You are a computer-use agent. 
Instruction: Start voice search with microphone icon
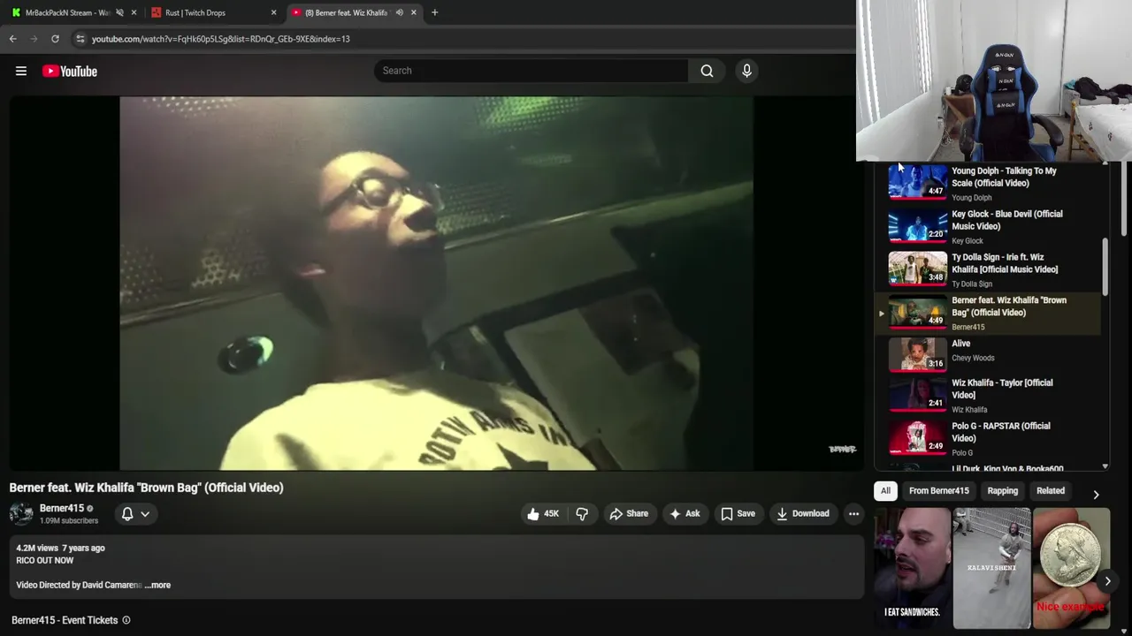point(746,71)
